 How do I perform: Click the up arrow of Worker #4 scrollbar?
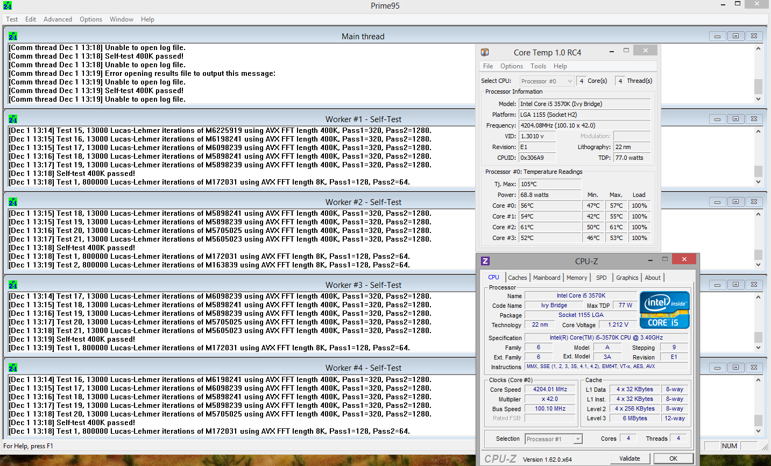click(x=758, y=380)
